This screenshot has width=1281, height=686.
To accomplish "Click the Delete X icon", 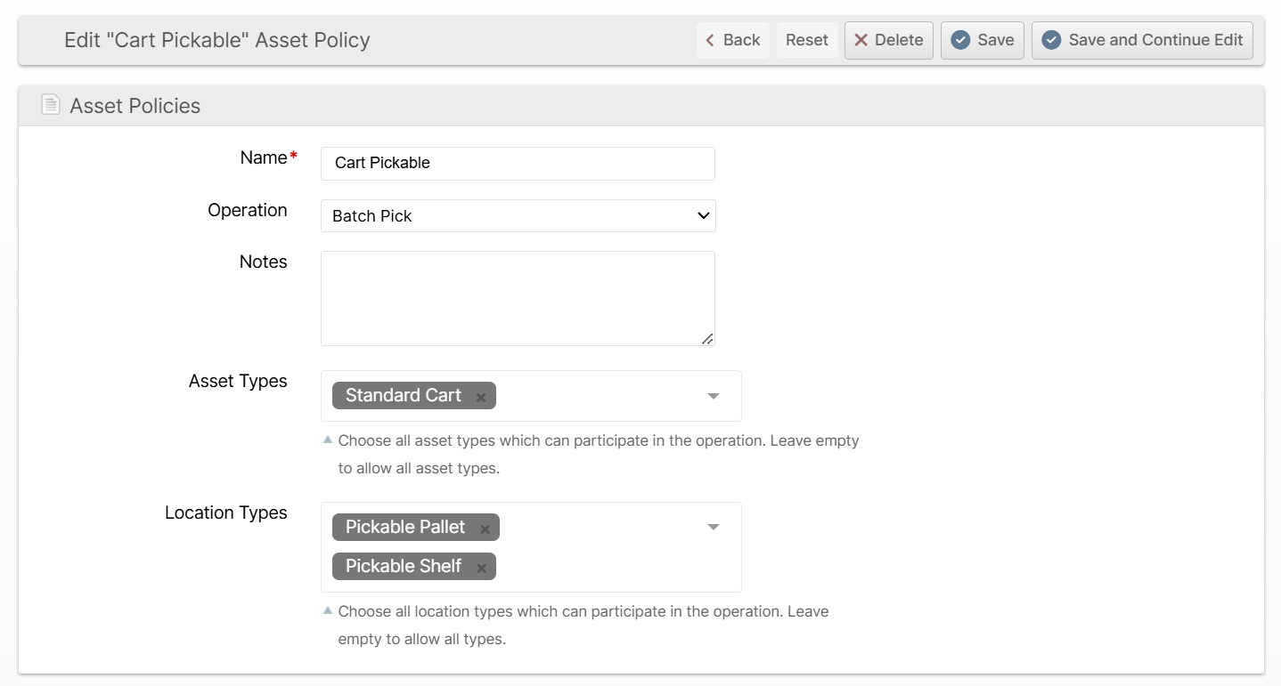I will 861,40.
